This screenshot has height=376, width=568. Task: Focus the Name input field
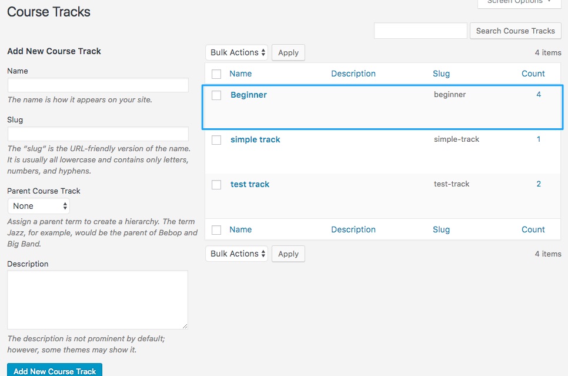98,85
